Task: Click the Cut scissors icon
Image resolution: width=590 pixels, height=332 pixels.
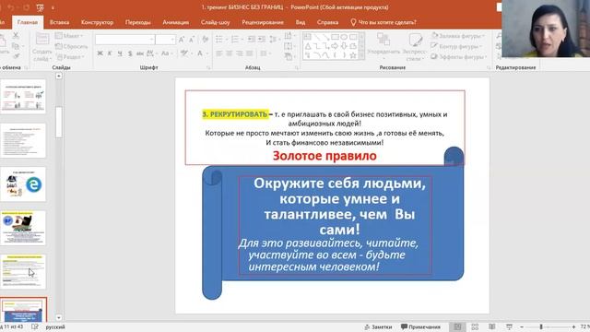Action: (16, 36)
